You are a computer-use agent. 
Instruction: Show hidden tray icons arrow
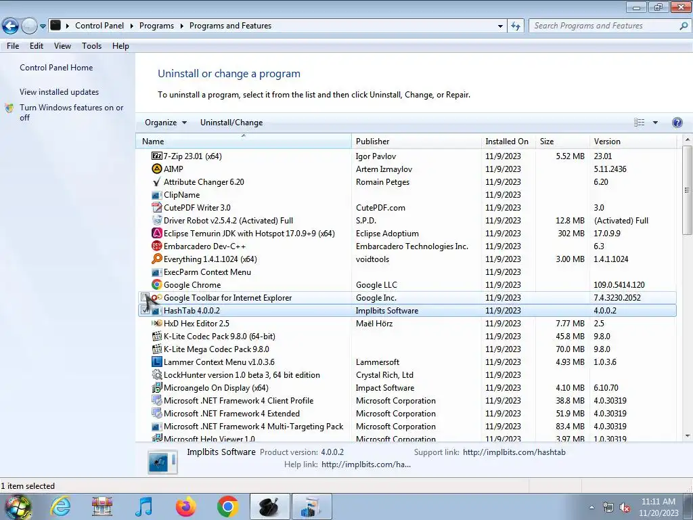591,507
